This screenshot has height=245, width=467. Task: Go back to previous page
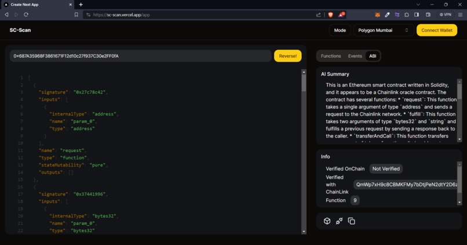[x=6, y=14]
